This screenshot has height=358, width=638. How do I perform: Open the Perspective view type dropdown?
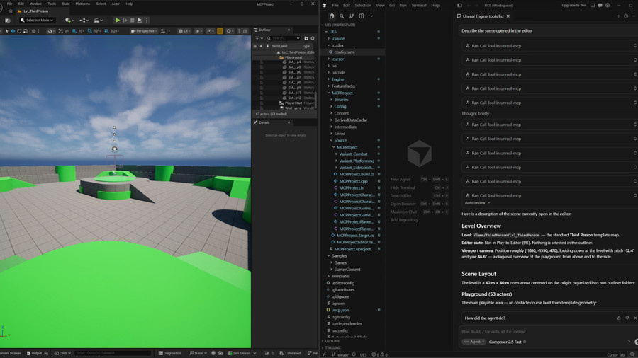pyautogui.click(x=144, y=31)
